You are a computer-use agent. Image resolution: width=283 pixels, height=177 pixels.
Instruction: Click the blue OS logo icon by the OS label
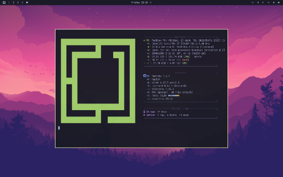(145, 76)
